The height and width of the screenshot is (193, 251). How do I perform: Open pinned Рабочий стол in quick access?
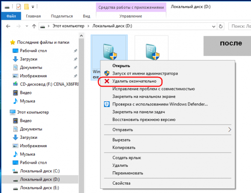pos(33,51)
